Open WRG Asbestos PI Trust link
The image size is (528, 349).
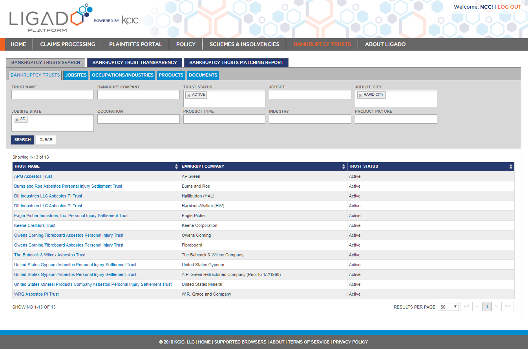pos(37,294)
